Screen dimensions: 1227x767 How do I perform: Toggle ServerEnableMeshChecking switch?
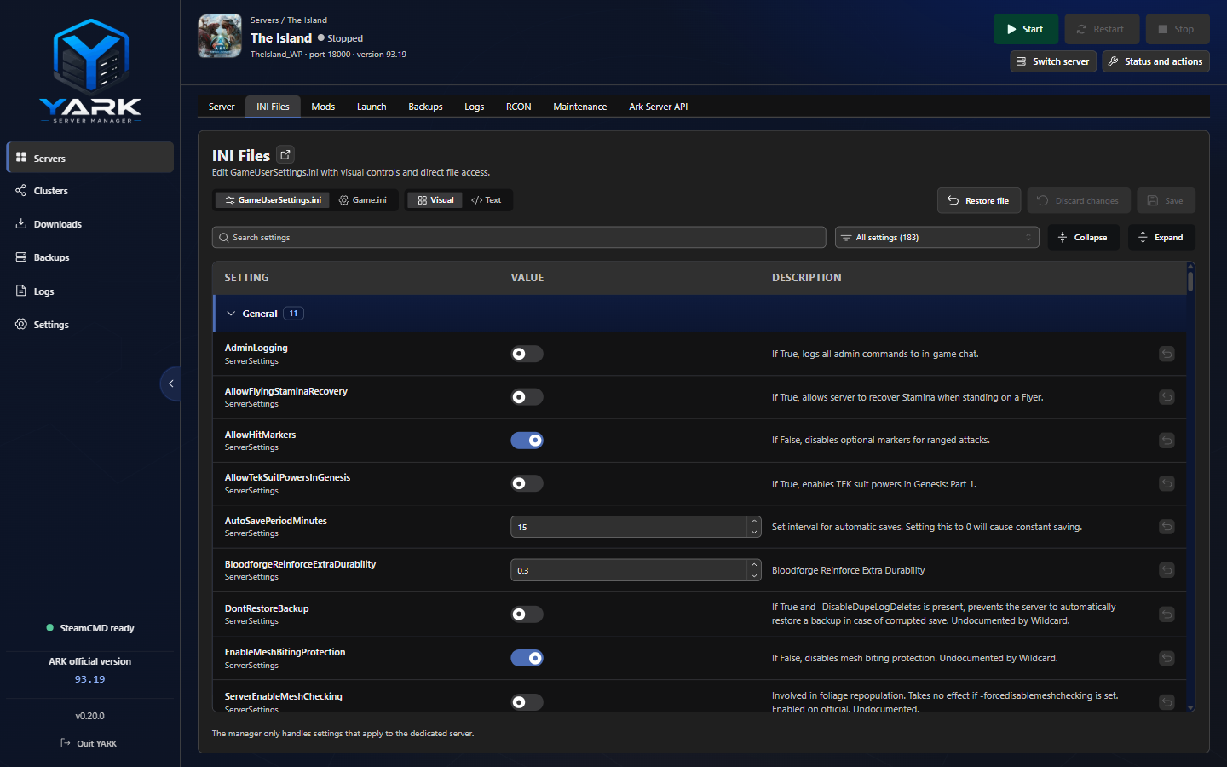(x=527, y=702)
